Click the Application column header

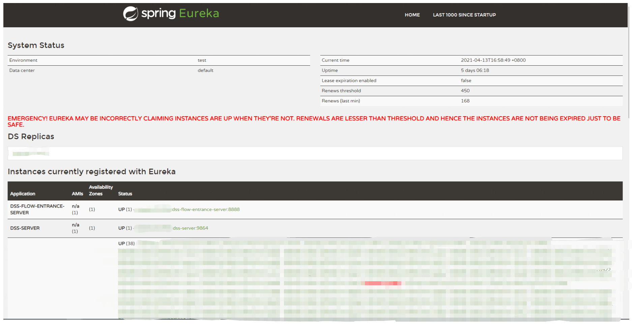coord(23,194)
